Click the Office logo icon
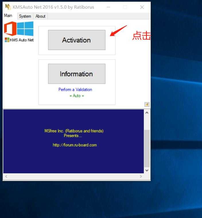This screenshot has height=218, width=202. pos(10,29)
